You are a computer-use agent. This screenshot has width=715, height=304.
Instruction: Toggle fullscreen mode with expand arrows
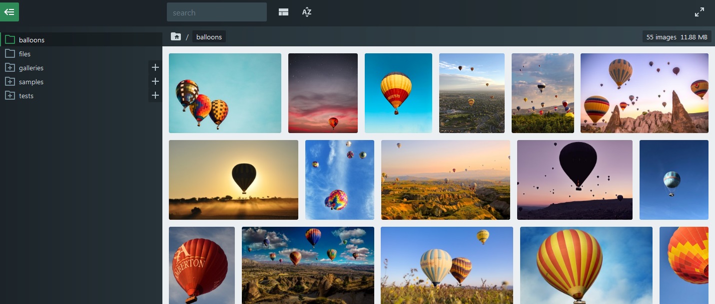pos(700,13)
